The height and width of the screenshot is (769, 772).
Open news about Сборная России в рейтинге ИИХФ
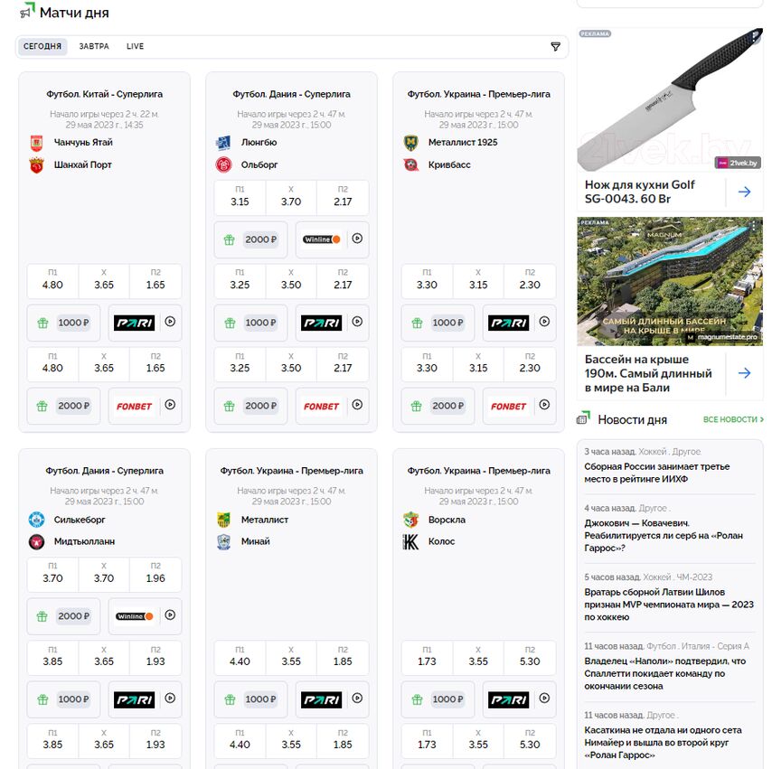(x=657, y=473)
